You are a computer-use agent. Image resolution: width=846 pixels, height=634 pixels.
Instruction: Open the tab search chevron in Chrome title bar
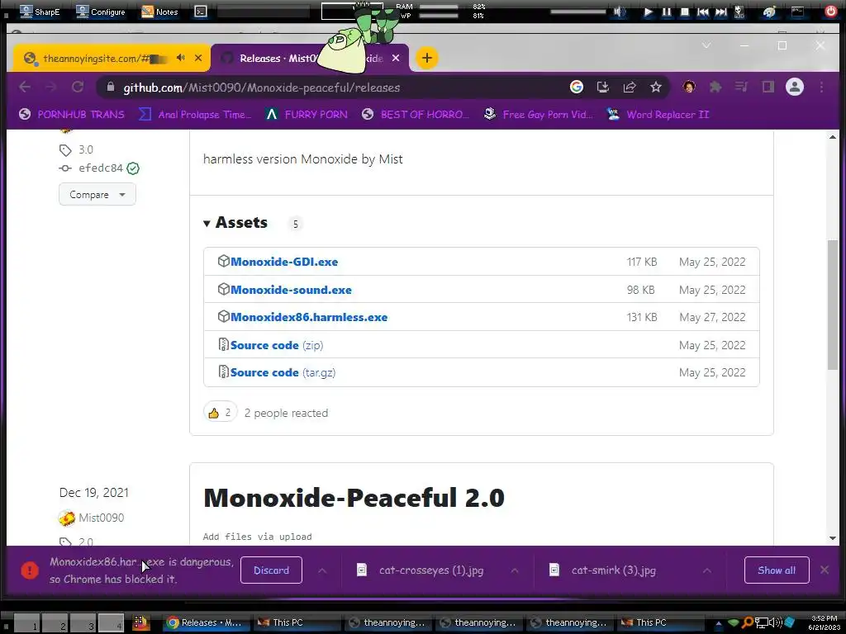(706, 46)
